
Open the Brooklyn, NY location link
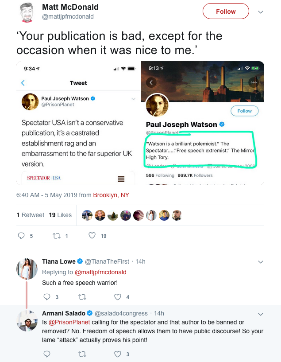(x=111, y=195)
